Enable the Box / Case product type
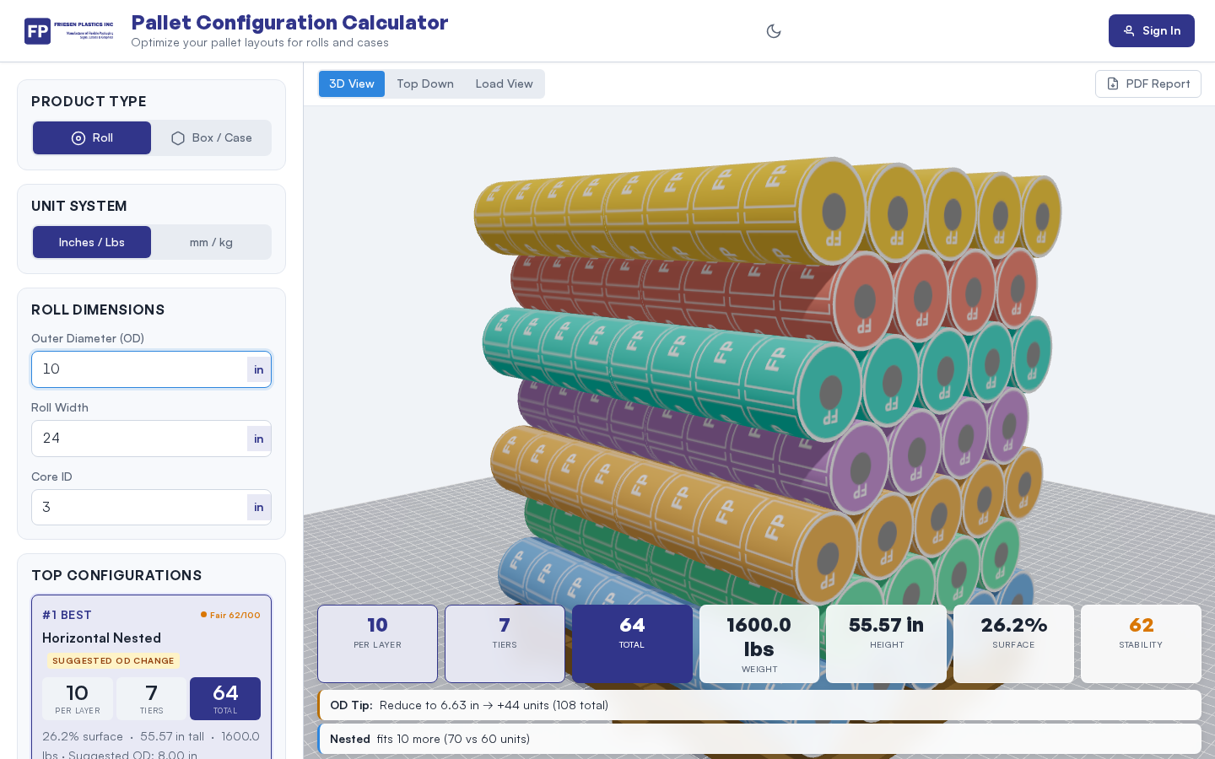The width and height of the screenshot is (1215, 759). coord(211,138)
